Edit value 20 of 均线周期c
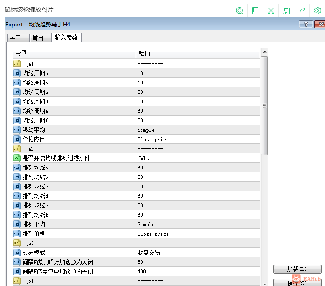This screenshot has height=286, width=325. point(198,92)
